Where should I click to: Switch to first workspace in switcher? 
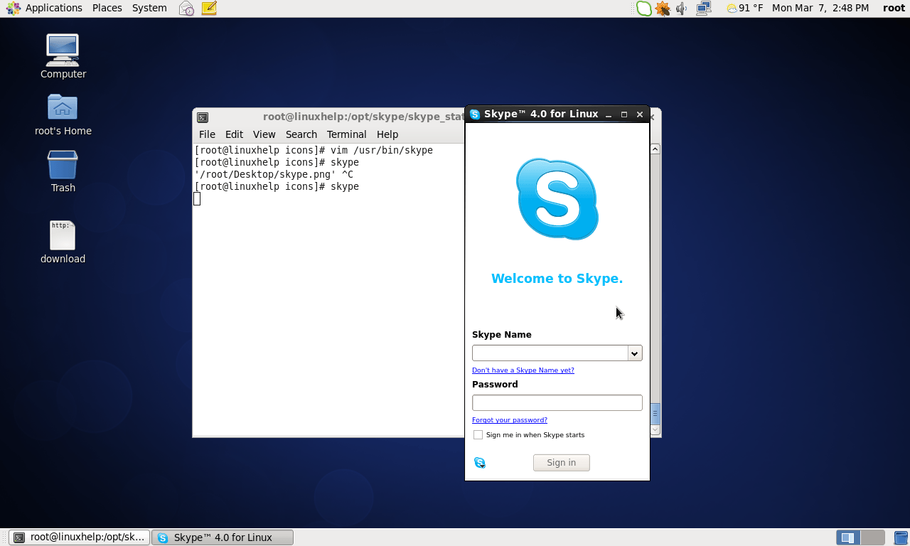pyautogui.click(x=848, y=537)
